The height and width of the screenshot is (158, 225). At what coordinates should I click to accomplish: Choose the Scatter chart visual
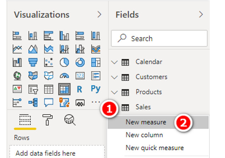click(49, 62)
